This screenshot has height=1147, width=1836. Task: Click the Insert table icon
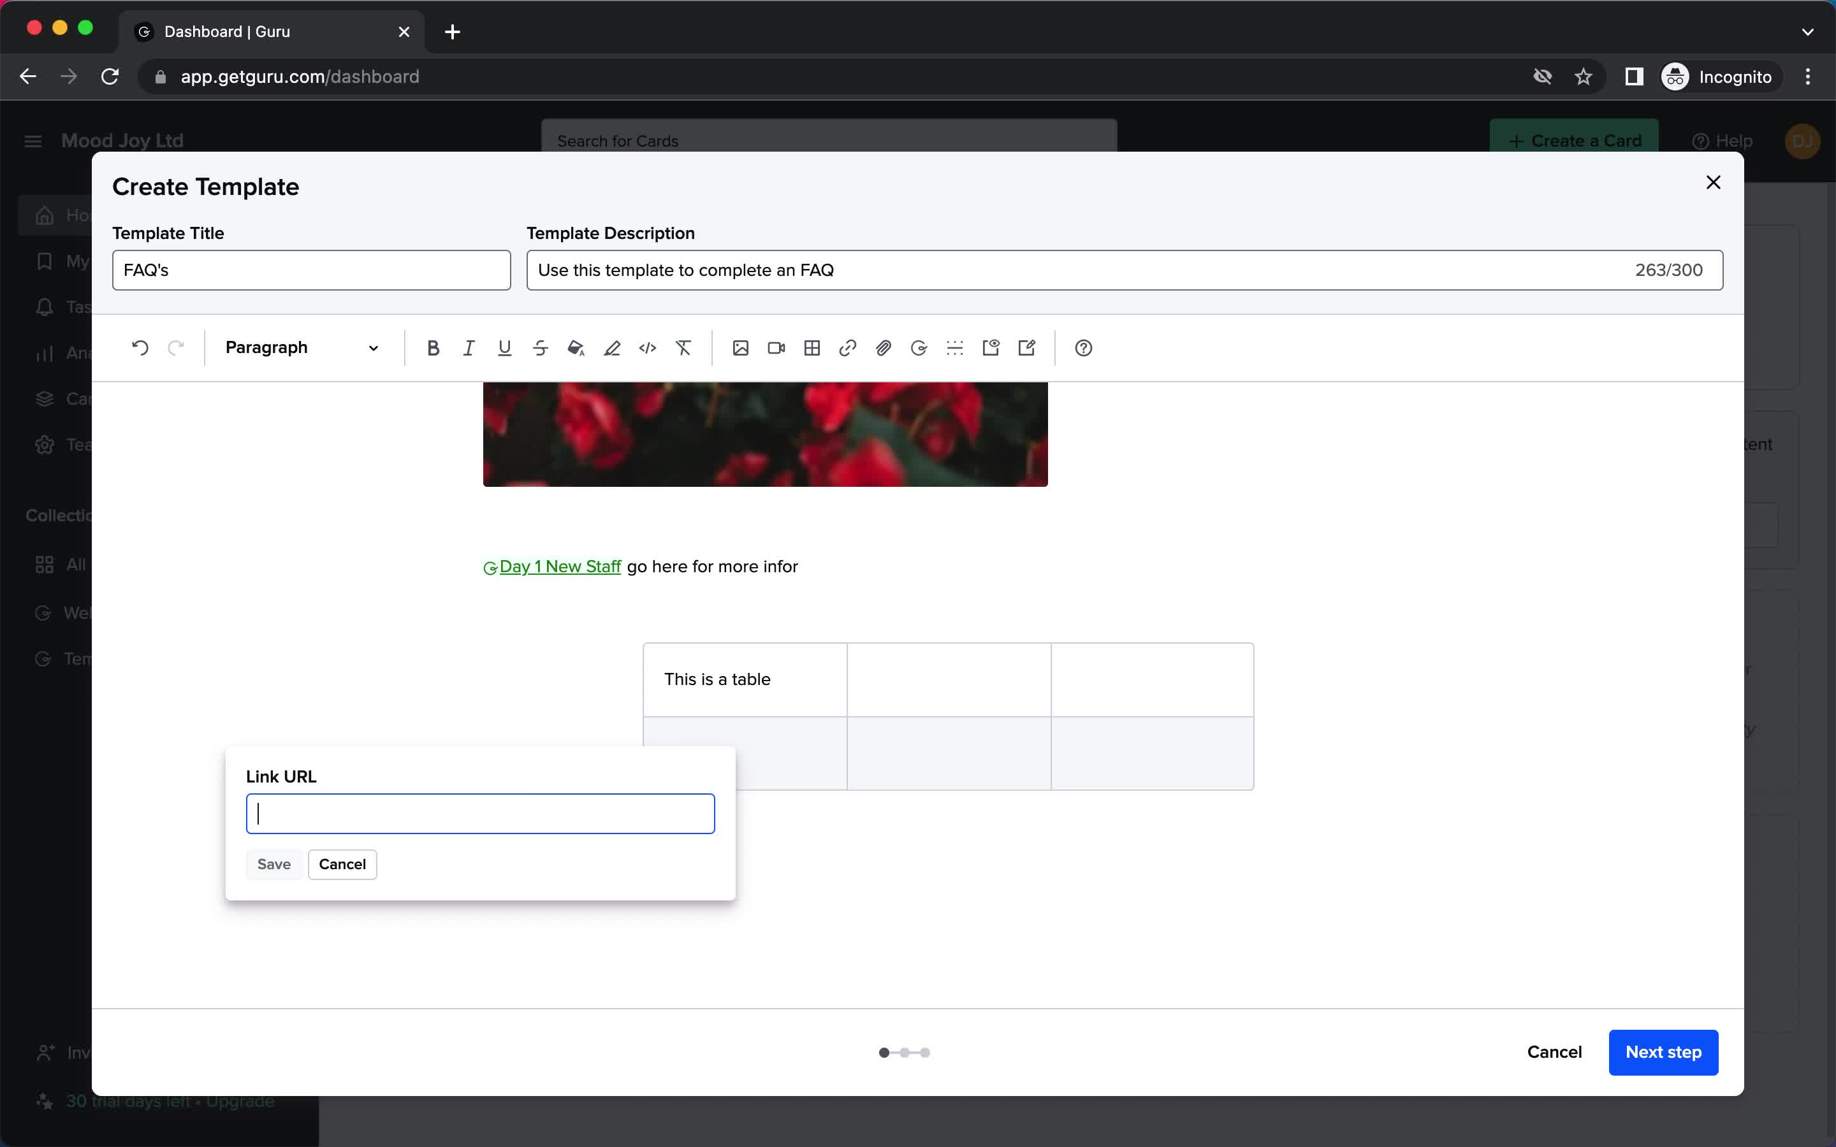(812, 347)
